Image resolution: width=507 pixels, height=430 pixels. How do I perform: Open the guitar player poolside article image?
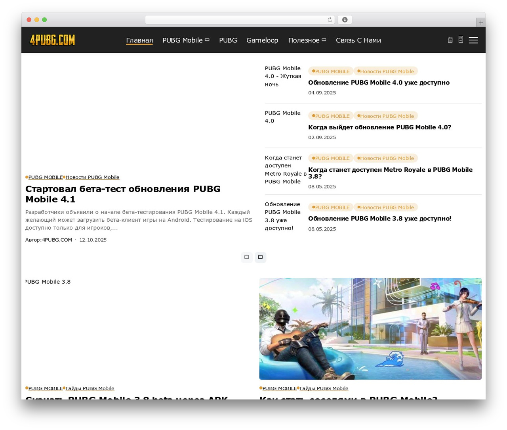[x=370, y=329]
